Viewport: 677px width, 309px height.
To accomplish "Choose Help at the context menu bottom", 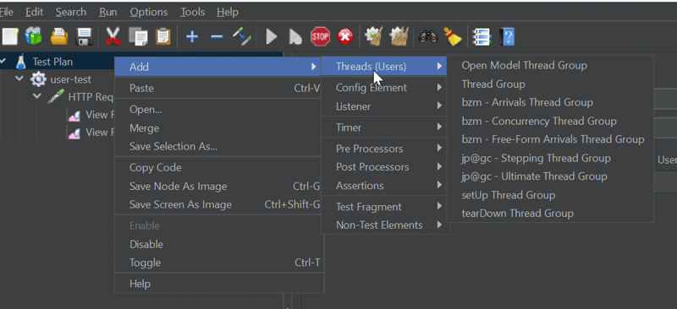I will 218,284.
